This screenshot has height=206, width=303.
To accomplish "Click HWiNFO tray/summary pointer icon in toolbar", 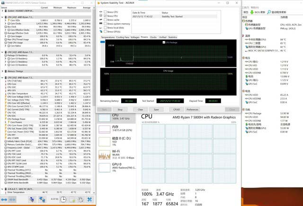I will pyautogui.click(x=32, y=199).
